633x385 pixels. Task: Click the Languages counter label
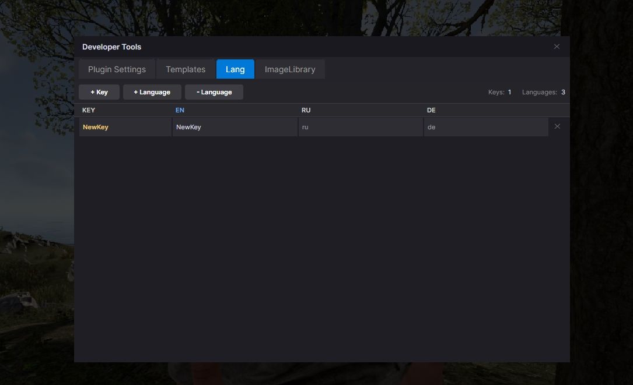click(541, 91)
